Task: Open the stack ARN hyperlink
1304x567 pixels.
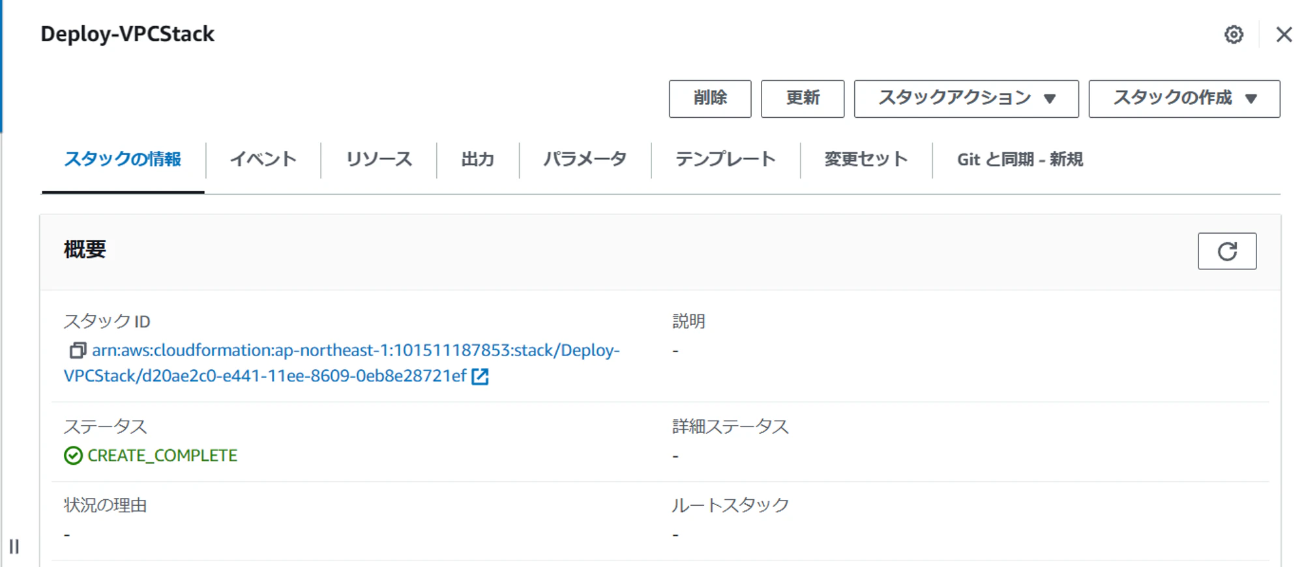Action: coord(341,363)
